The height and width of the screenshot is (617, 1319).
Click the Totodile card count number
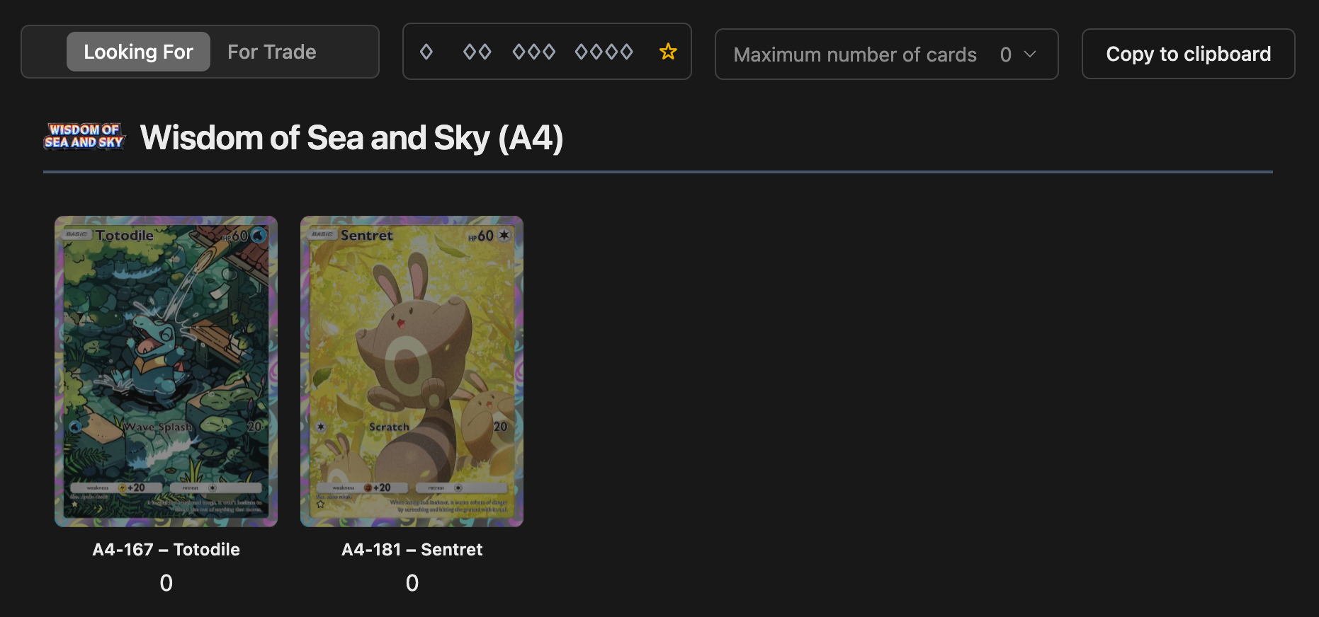pyautogui.click(x=166, y=583)
